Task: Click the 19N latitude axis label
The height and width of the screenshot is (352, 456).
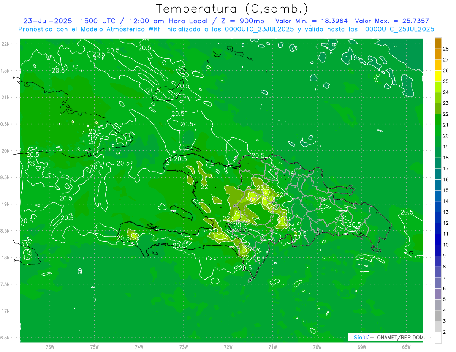Action: point(6,204)
